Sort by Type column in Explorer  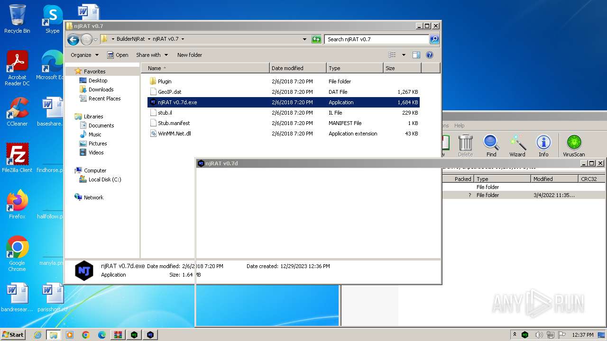click(x=355, y=68)
